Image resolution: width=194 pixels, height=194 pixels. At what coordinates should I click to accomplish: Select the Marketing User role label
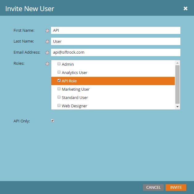(76, 89)
